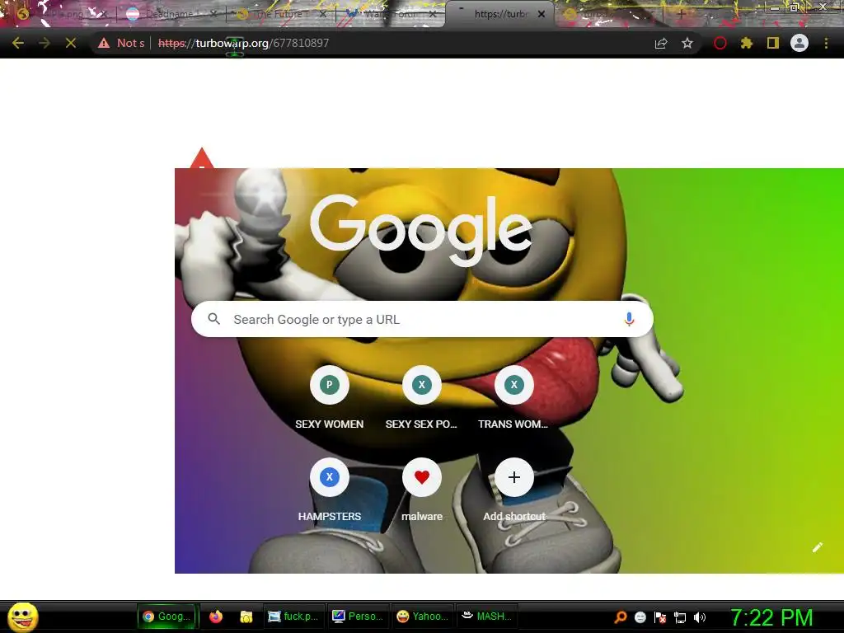The image size is (844, 633).
Task: Click the forward navigation arrow
Action: [45, 43]
